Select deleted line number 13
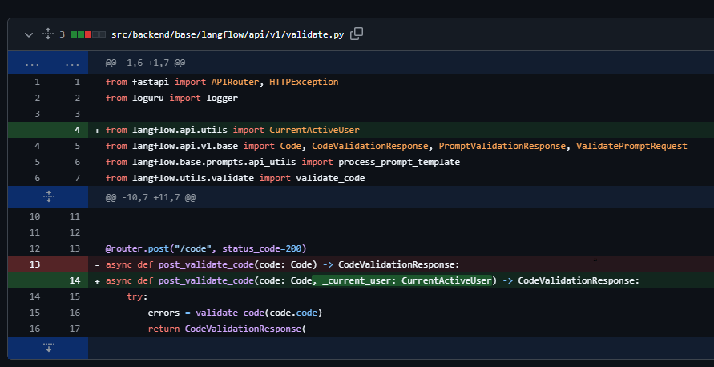714x367 pixels. (34, 264)
